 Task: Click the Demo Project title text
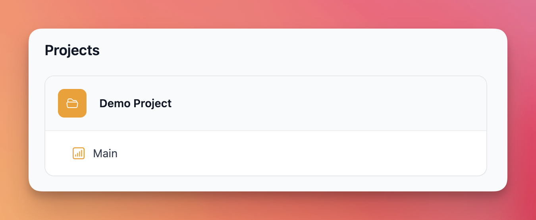coord(135,103)
